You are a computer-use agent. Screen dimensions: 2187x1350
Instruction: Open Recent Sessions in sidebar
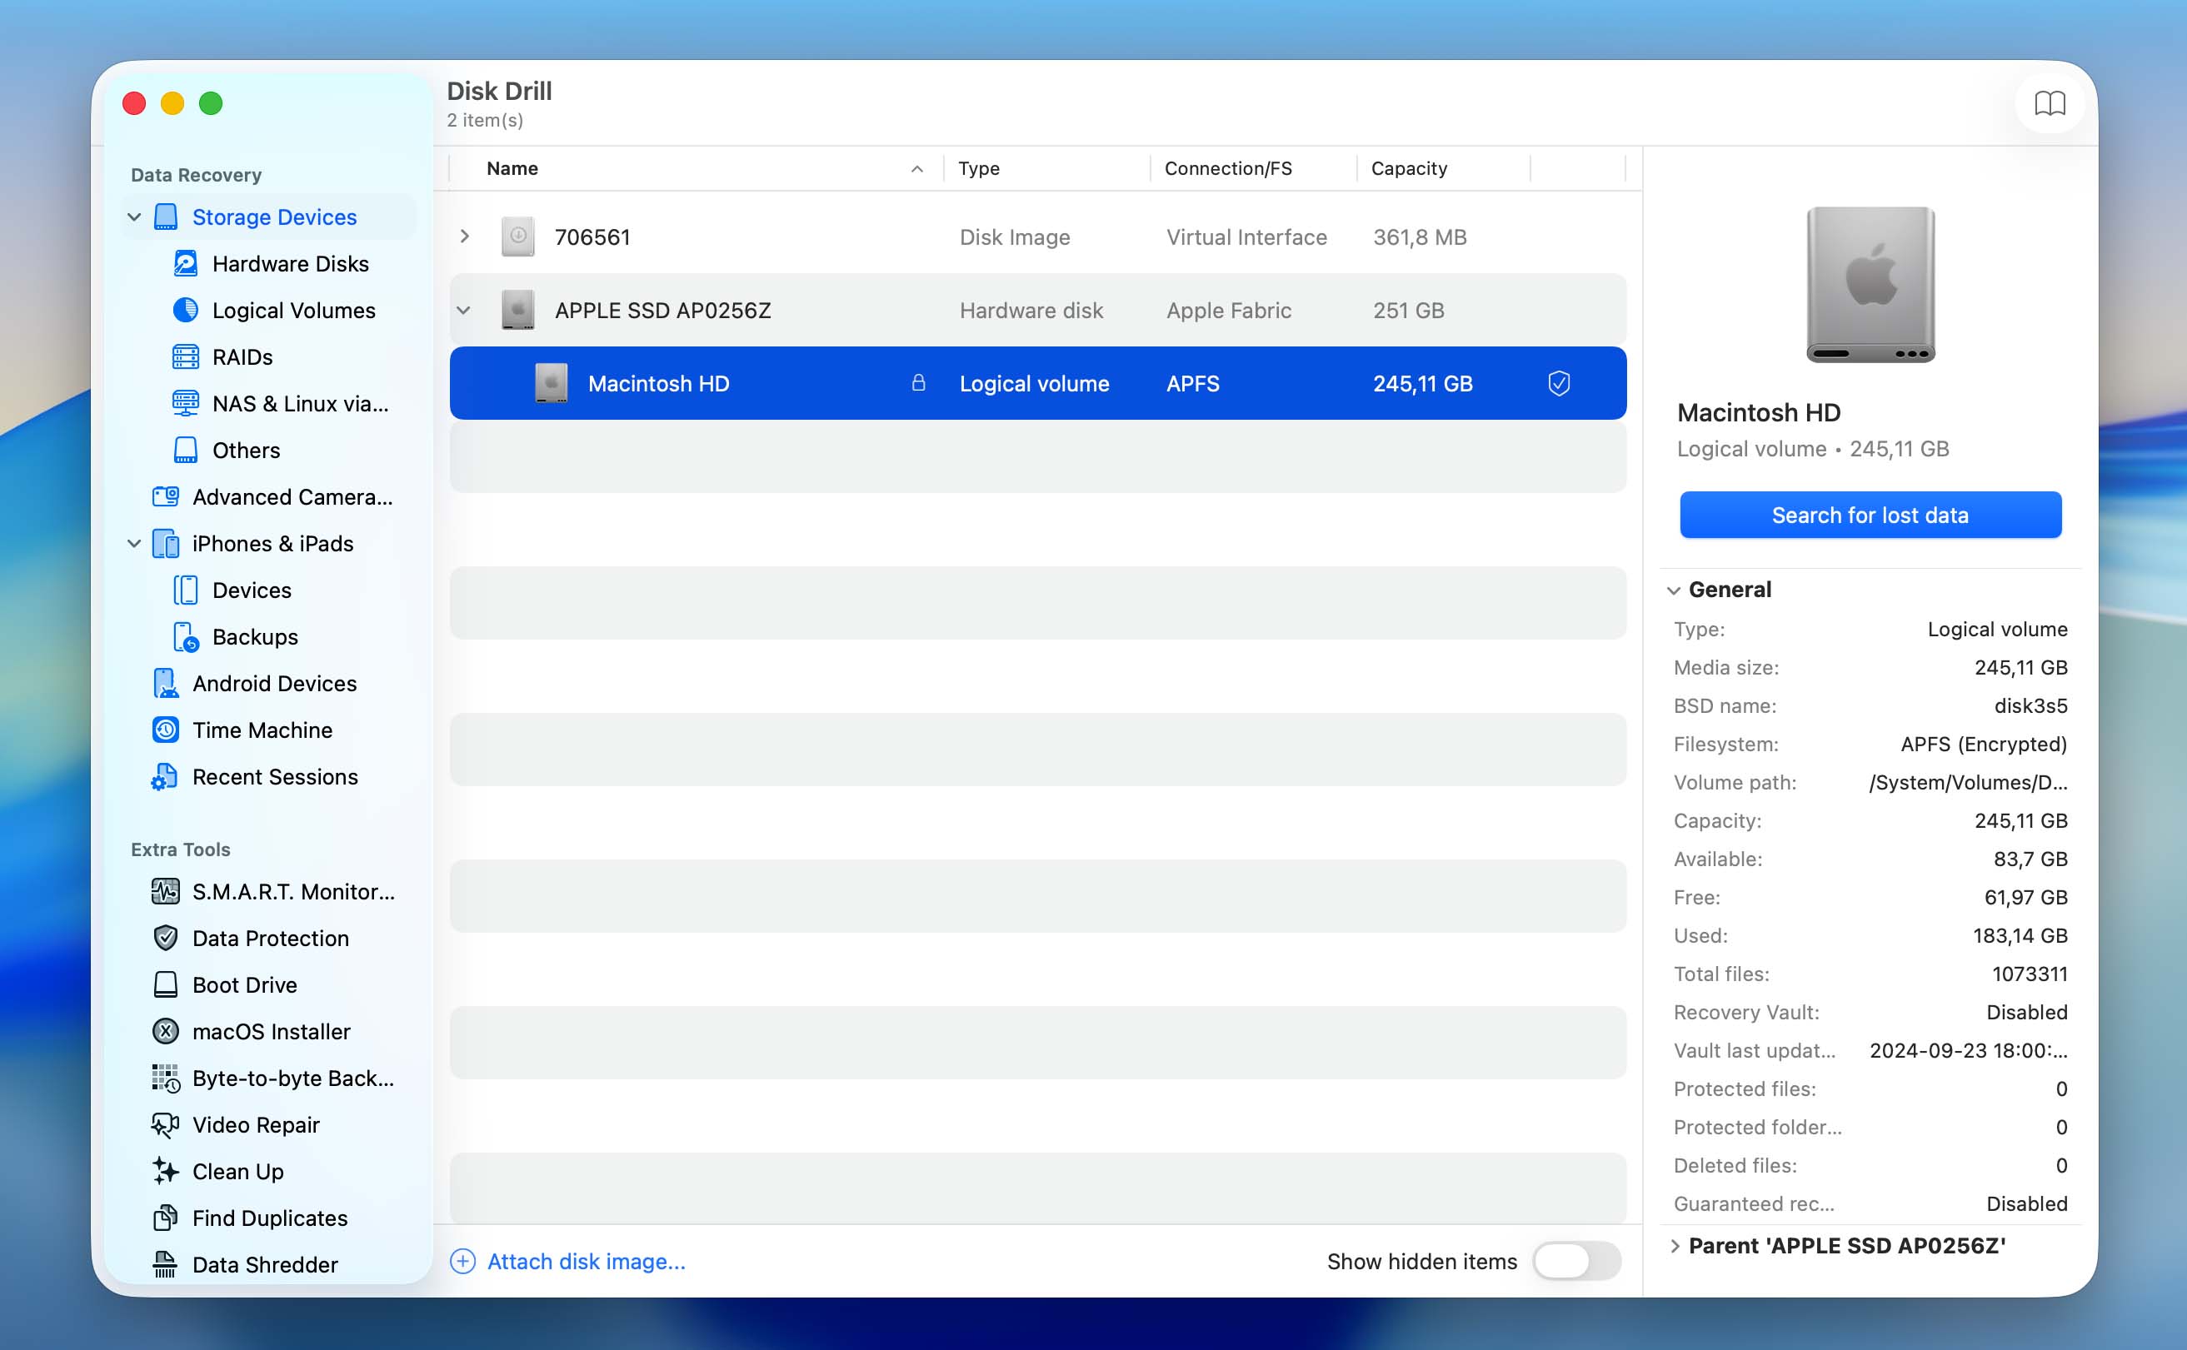[274, 777]
